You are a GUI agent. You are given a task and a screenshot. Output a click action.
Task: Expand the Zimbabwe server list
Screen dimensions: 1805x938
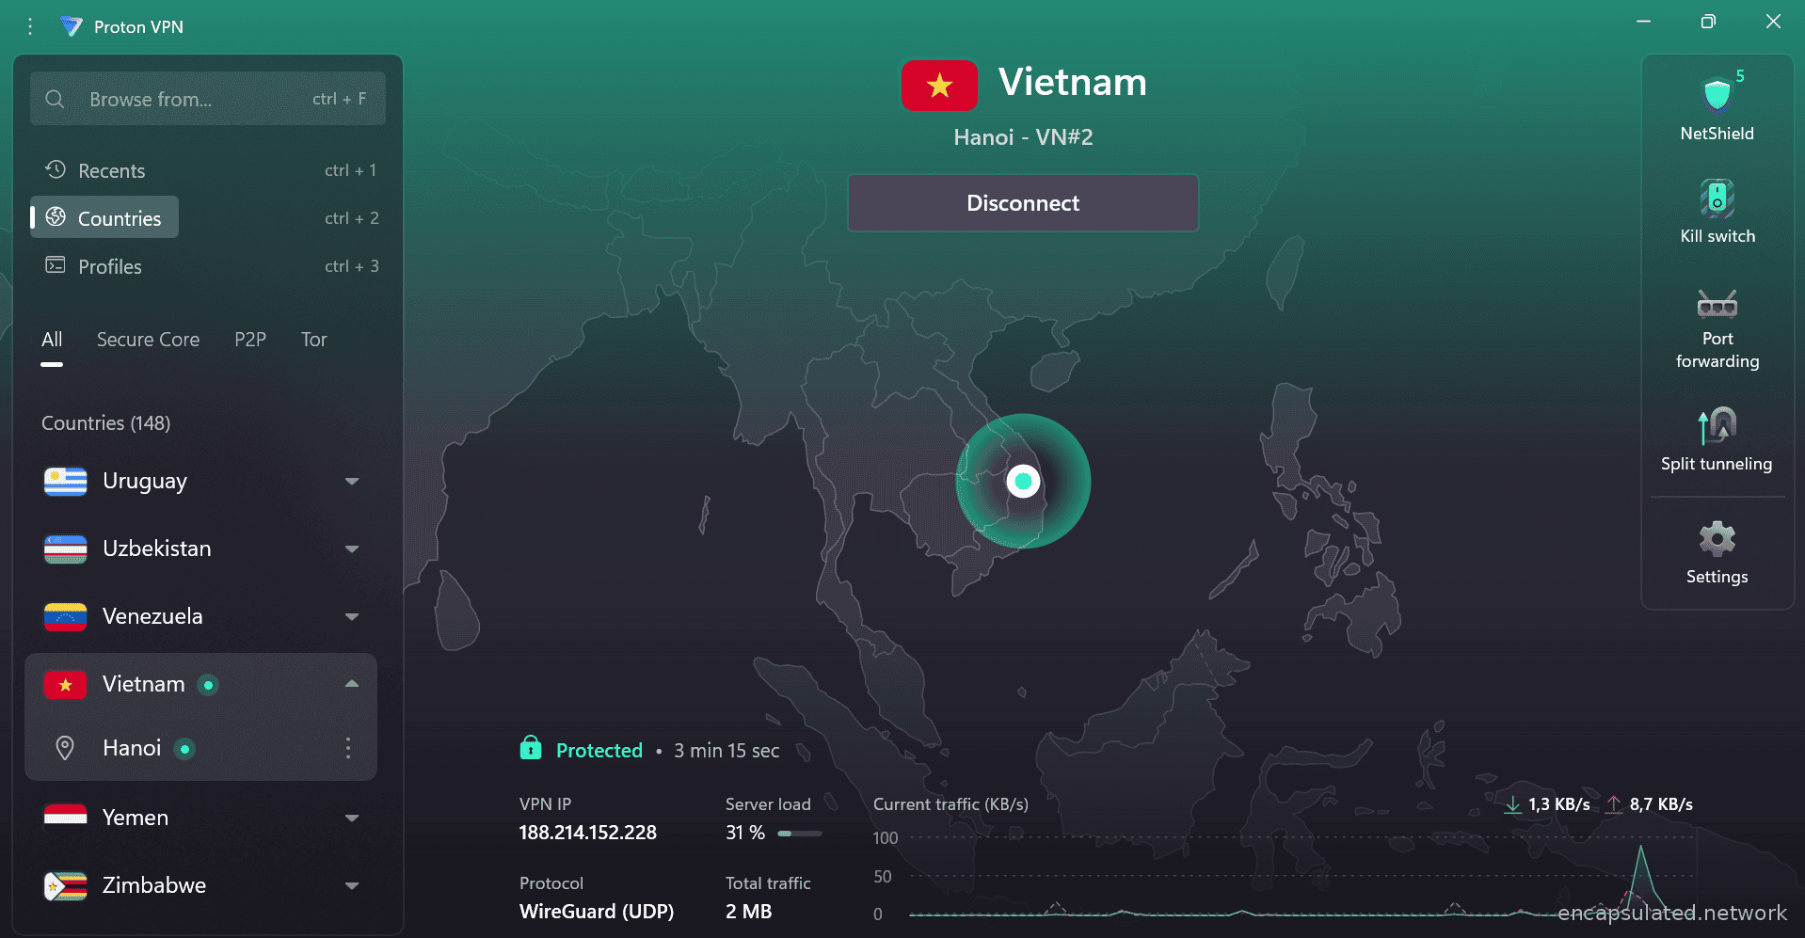tap(352, 886)
